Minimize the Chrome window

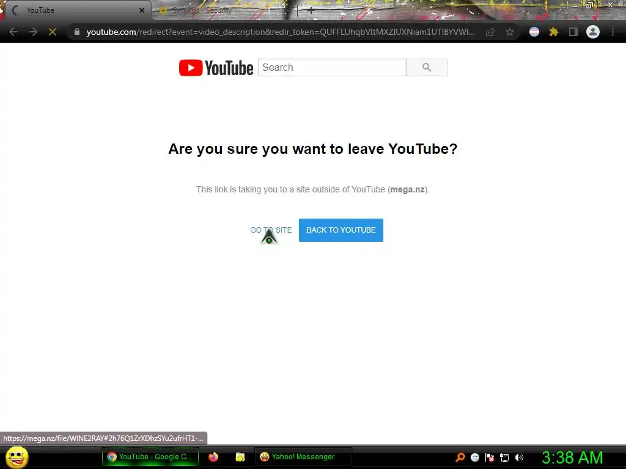click(575, 5)
